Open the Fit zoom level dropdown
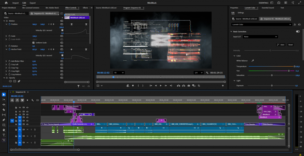The image size is (304, 156). coord(118,73)
